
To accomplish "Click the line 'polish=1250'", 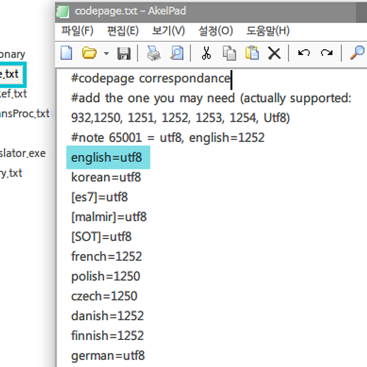I will coord(106,276).
